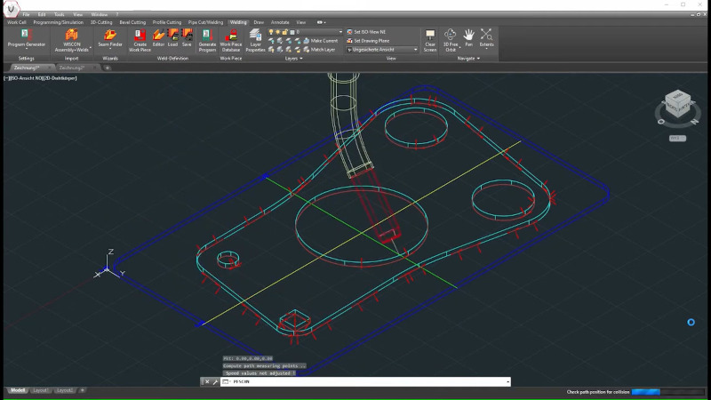Open Seam Finder dropdown arrow
The image size is (711, 400).
point(109,49)
